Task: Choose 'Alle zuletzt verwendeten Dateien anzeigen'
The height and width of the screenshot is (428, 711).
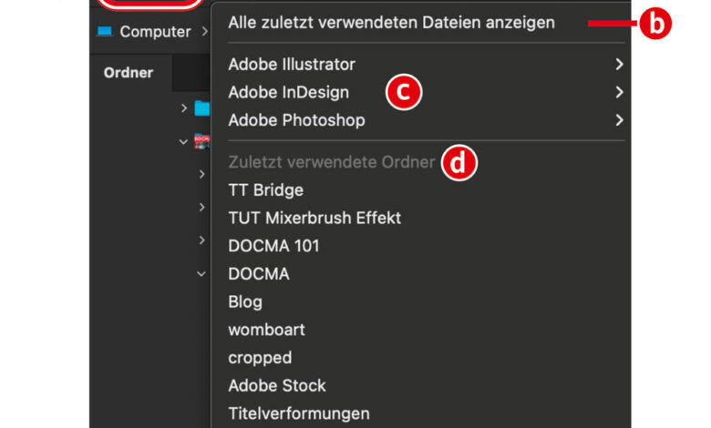Action: coord(391,23)
